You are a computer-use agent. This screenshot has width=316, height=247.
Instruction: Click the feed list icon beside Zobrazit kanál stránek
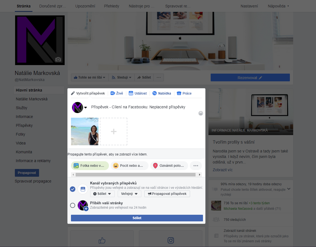(216, 236)
